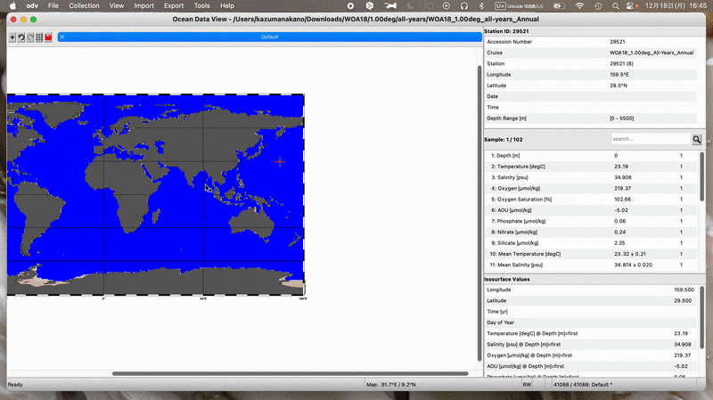Open the Collection menu
This screenshot has height=400, width=713.
(84, 6)
